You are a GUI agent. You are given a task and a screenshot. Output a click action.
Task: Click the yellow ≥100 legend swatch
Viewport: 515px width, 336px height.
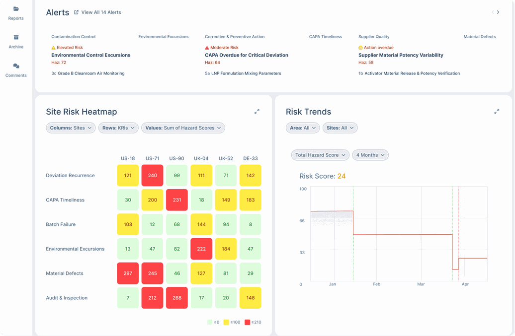coord(226,322)
